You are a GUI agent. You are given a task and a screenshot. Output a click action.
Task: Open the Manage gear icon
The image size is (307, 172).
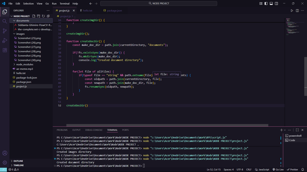click(x=5, y=163)
